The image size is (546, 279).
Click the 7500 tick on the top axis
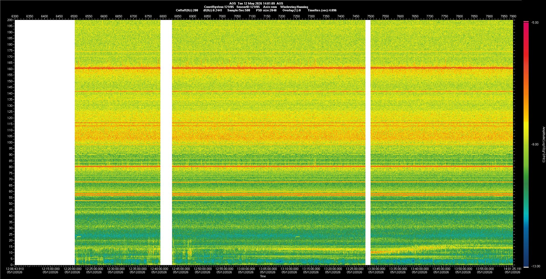coord(371,16)
